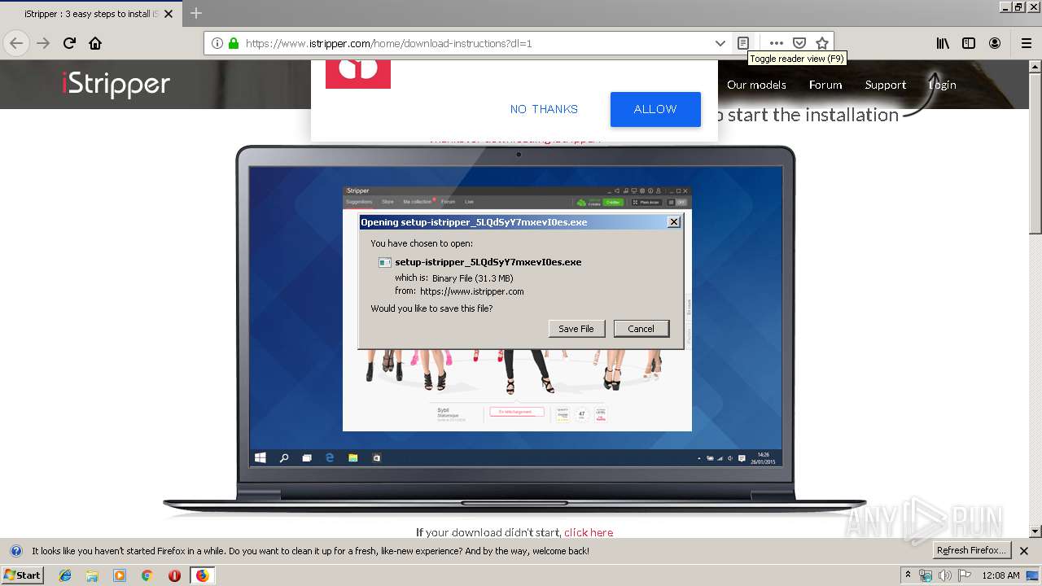1042x586 pixels.
Task: Open the Windows Start button
Action: coord(23,575)
